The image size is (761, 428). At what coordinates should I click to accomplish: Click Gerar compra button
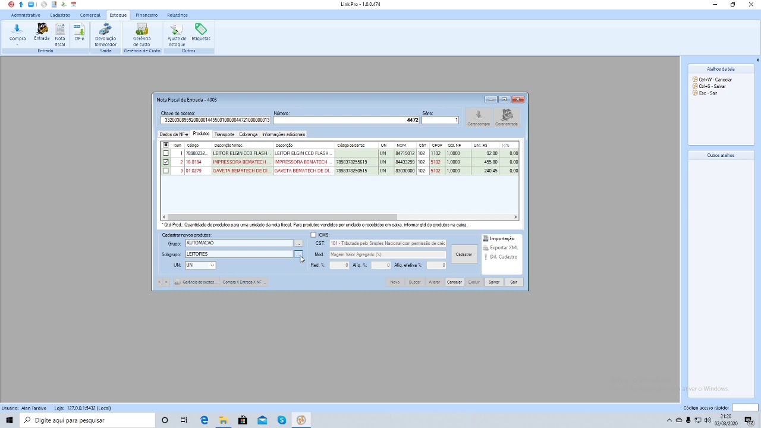[x=479, y=117]
